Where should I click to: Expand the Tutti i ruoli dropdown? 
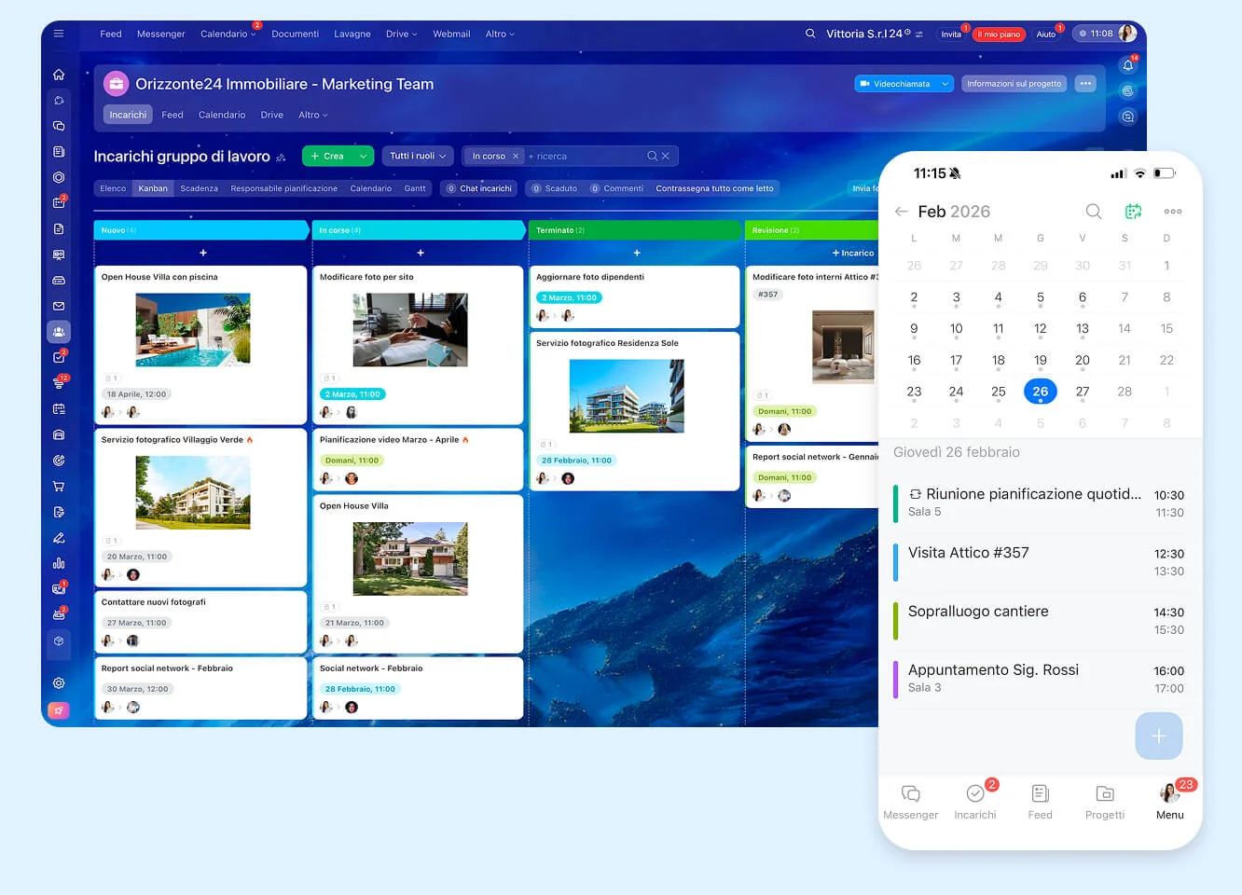417,156
